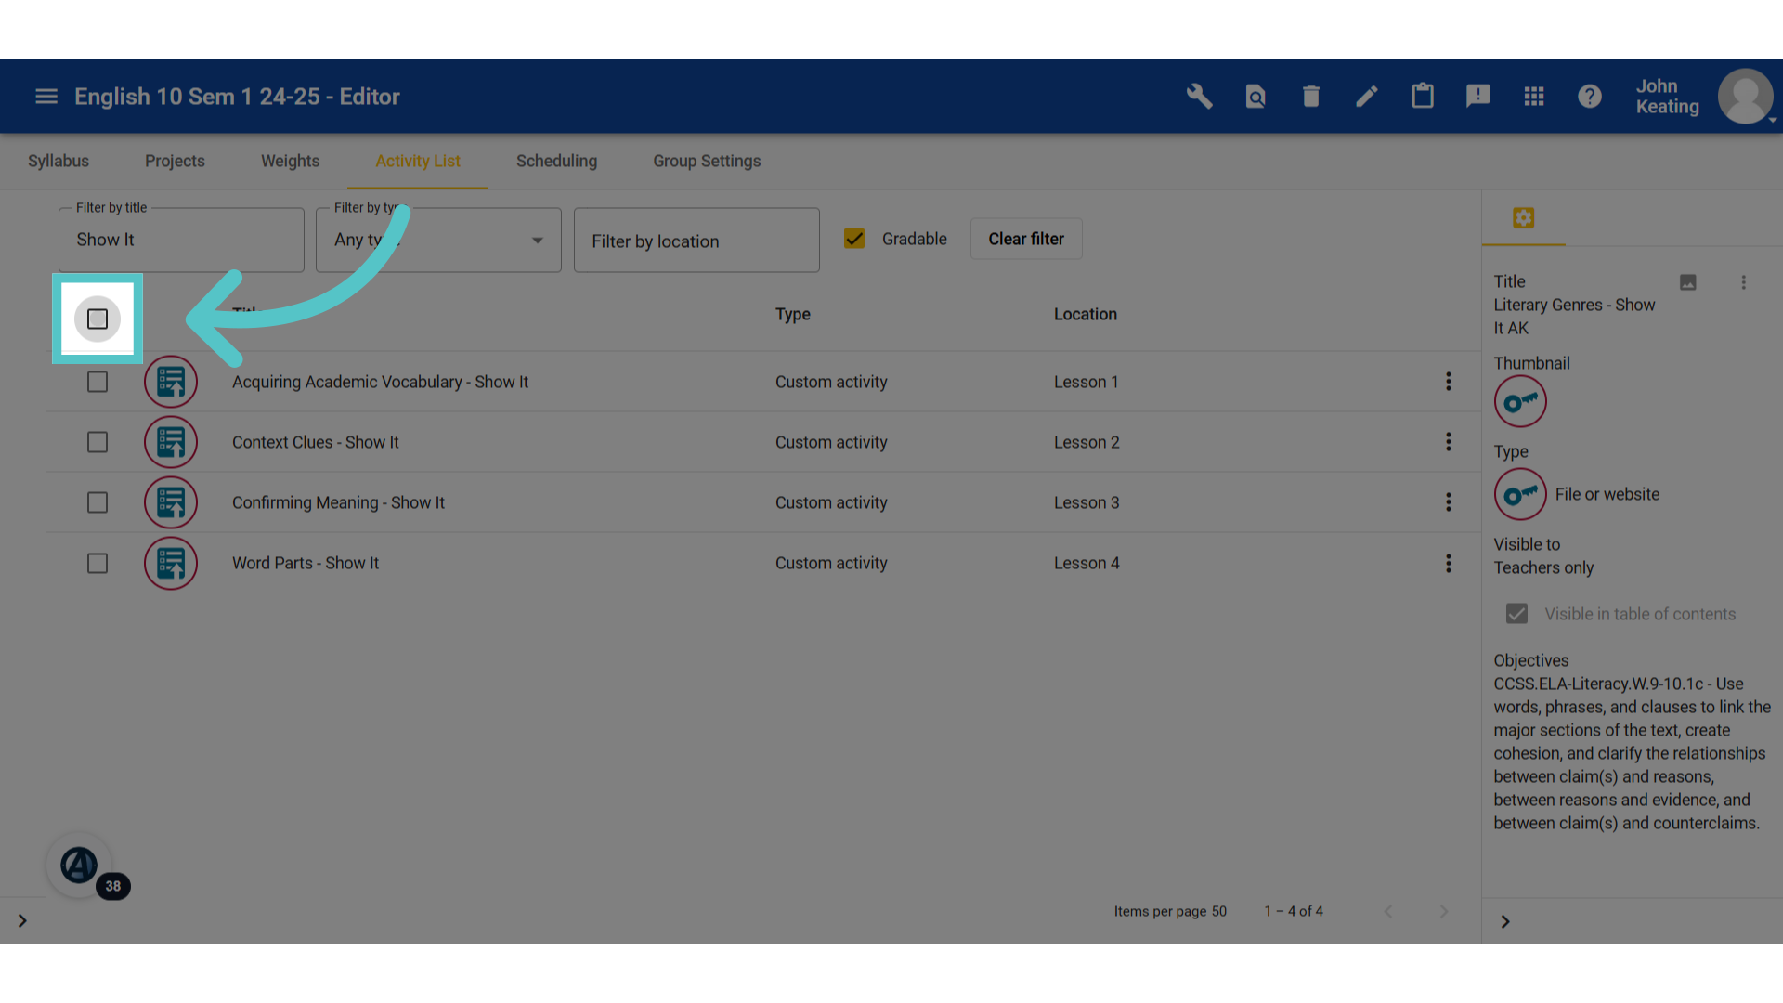Toggle the select-all header checkbox
The height and width of the screenshot is (1003, 1783).
98,319
